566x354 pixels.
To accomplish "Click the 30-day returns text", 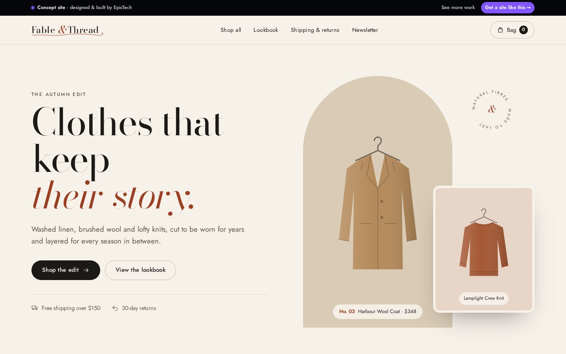I will tap(139, 308).
